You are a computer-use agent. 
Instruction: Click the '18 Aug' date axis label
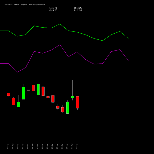pos(42,147)
